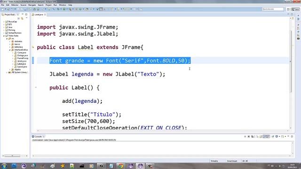
Task: Open the Navigate menu
Action: (x=32, y=5)
